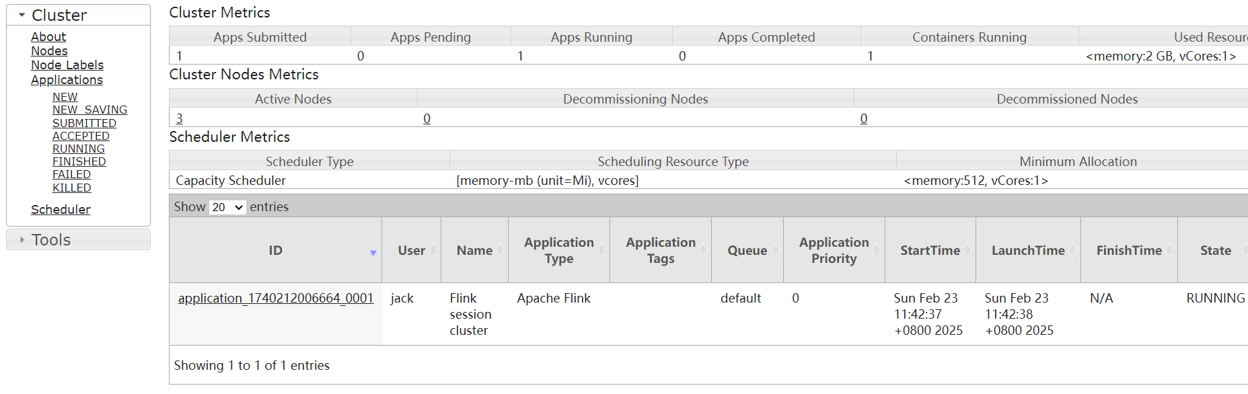This screenshot has height=394, width=1248.
Task: Sort table by Application Type column
Action: 559,250
